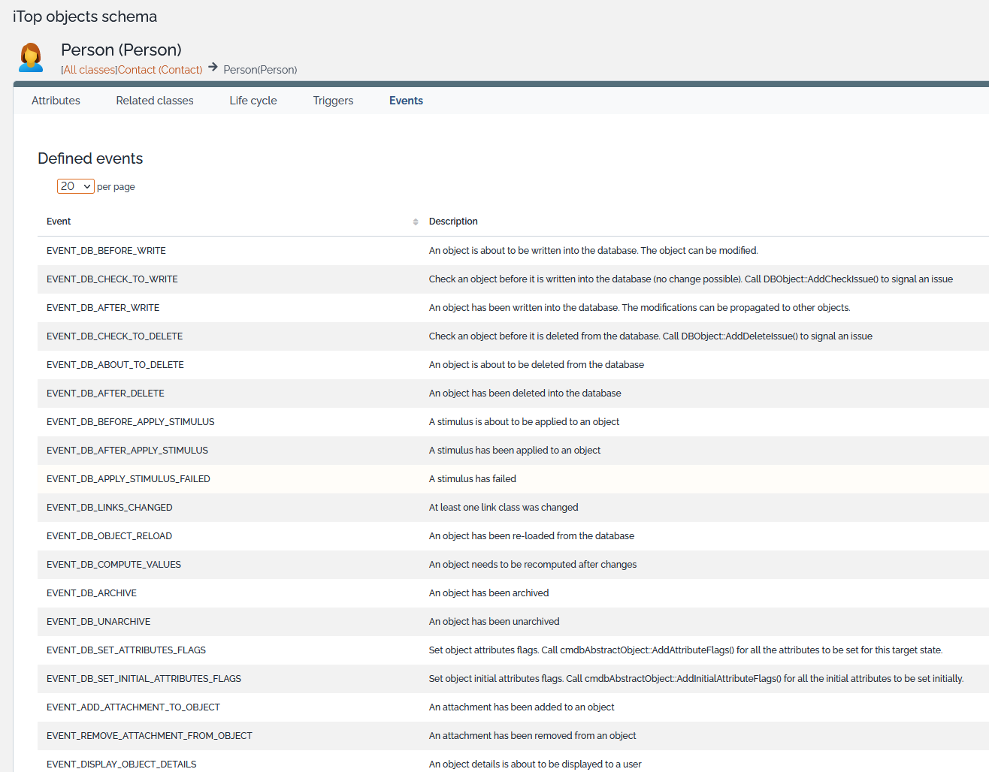Screen dimensions: 989x772
Task: Open the Contact (Contact) parent class link
Action: coord(160,70)
